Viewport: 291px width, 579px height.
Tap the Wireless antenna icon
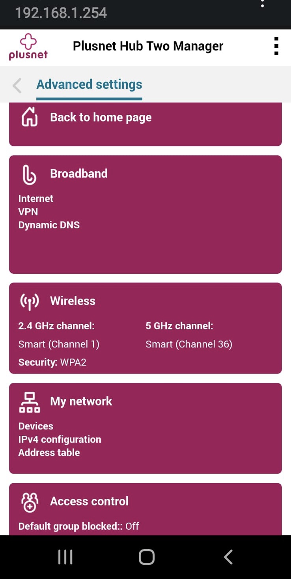click(30, 301)
